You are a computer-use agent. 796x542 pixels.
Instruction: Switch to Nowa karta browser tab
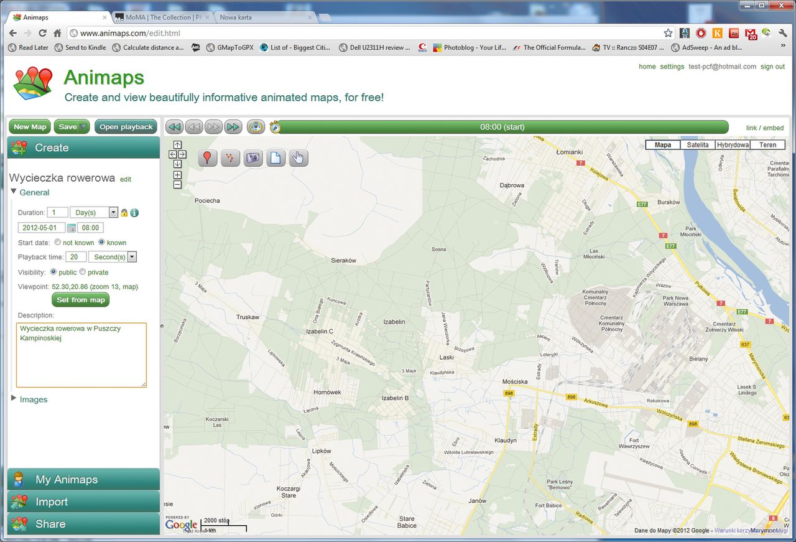tap(265, 17)
